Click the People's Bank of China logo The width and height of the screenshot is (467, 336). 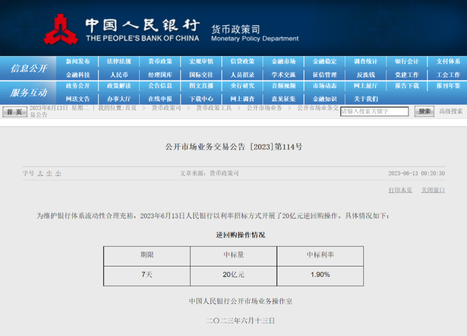[61, 29]
